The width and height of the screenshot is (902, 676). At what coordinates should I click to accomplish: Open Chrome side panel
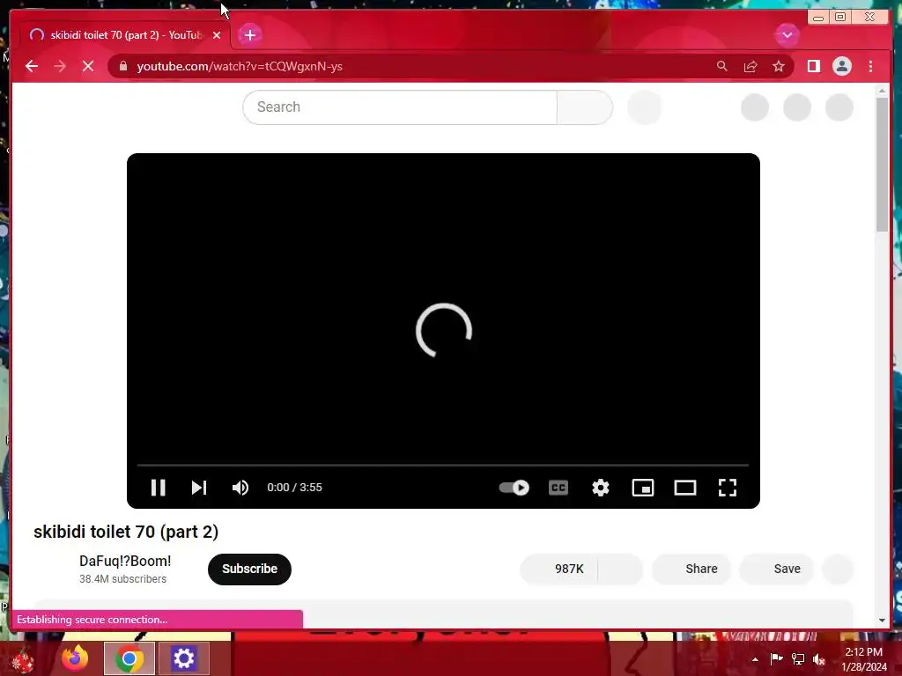click(x=813, y=66)
